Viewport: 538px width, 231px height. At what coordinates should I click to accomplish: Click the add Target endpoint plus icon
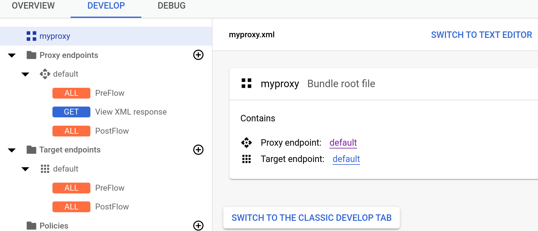pos(198,150)
